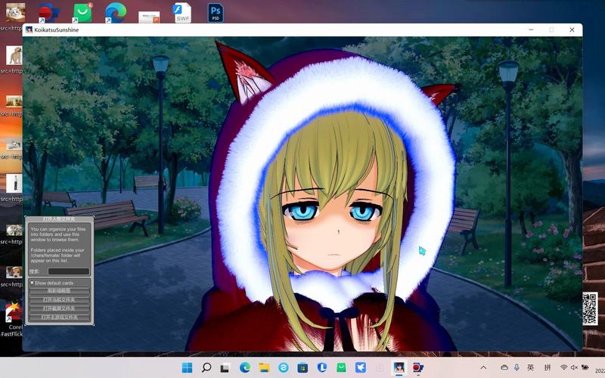605x378 pixels.
Task: Open cloud sync tray icon
Action: coord(504,367)
